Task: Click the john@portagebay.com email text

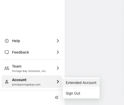Action: (x=26, y=84)
